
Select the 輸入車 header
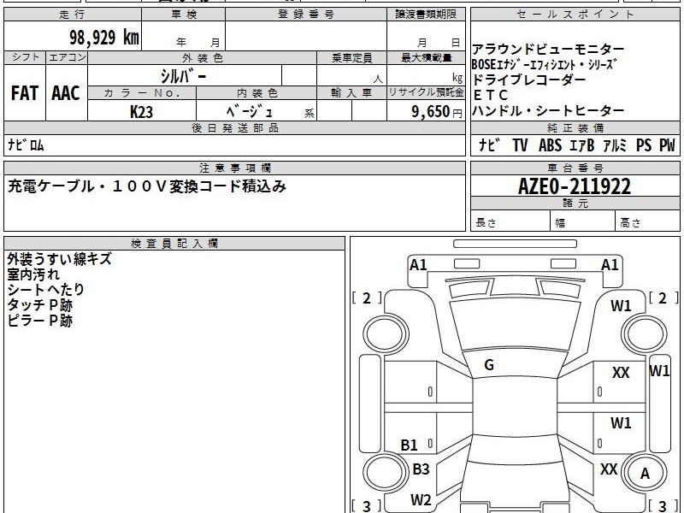tap(351, 93)
